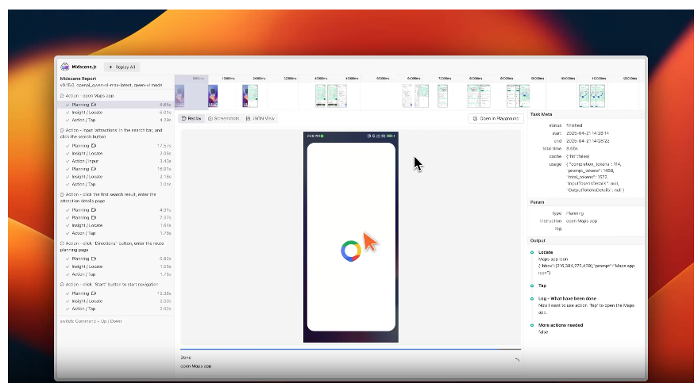The image size is (698, 383).
Task: Select Action / Tap under Start navigation action
Action: tap(116, 308)
